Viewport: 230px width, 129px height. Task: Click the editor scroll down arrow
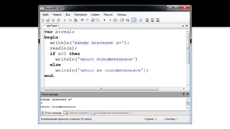click(x=188, y=85)
